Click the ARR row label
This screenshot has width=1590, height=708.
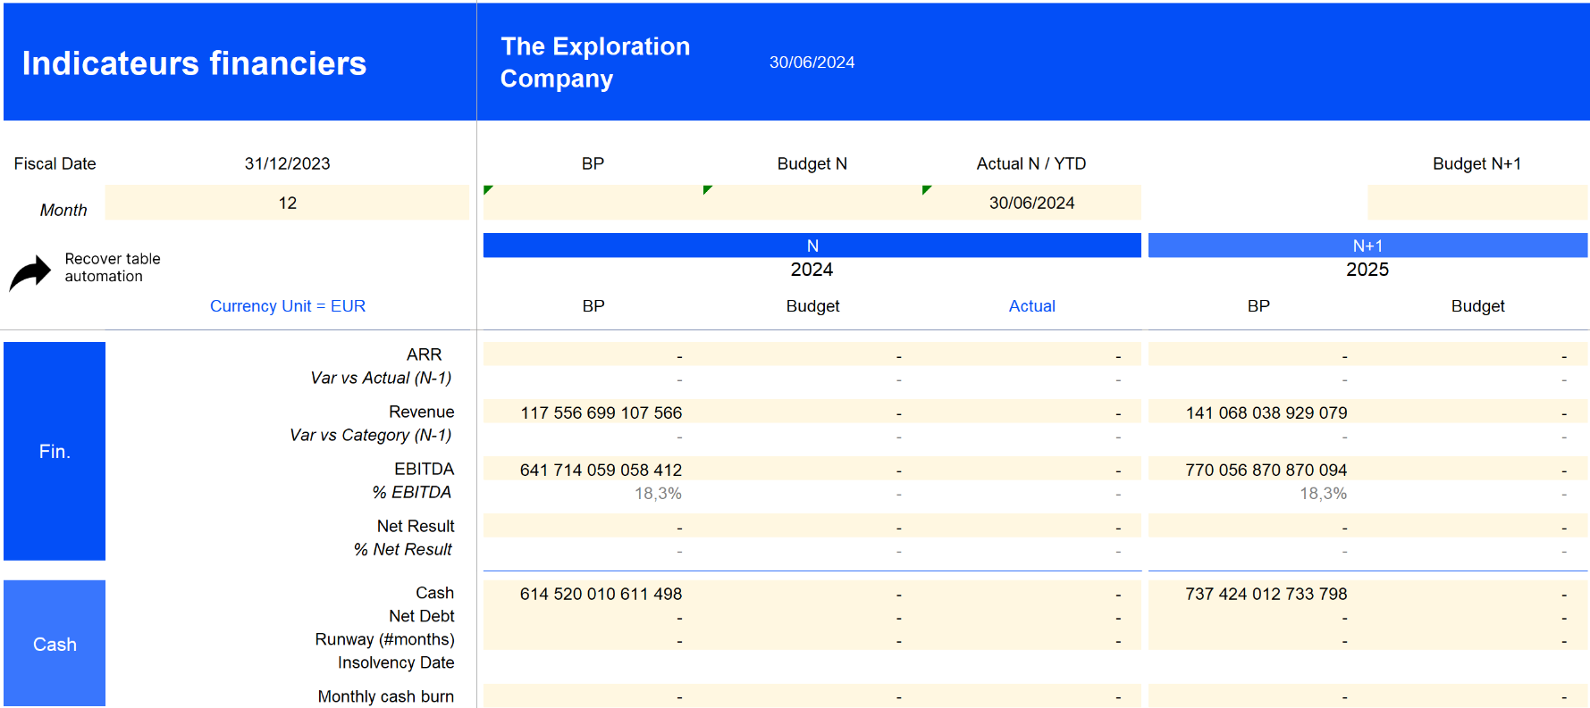coord(424,354)
